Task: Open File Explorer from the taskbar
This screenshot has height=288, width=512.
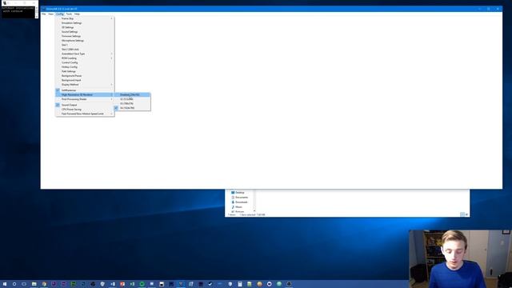Action: tap(34, 284)
